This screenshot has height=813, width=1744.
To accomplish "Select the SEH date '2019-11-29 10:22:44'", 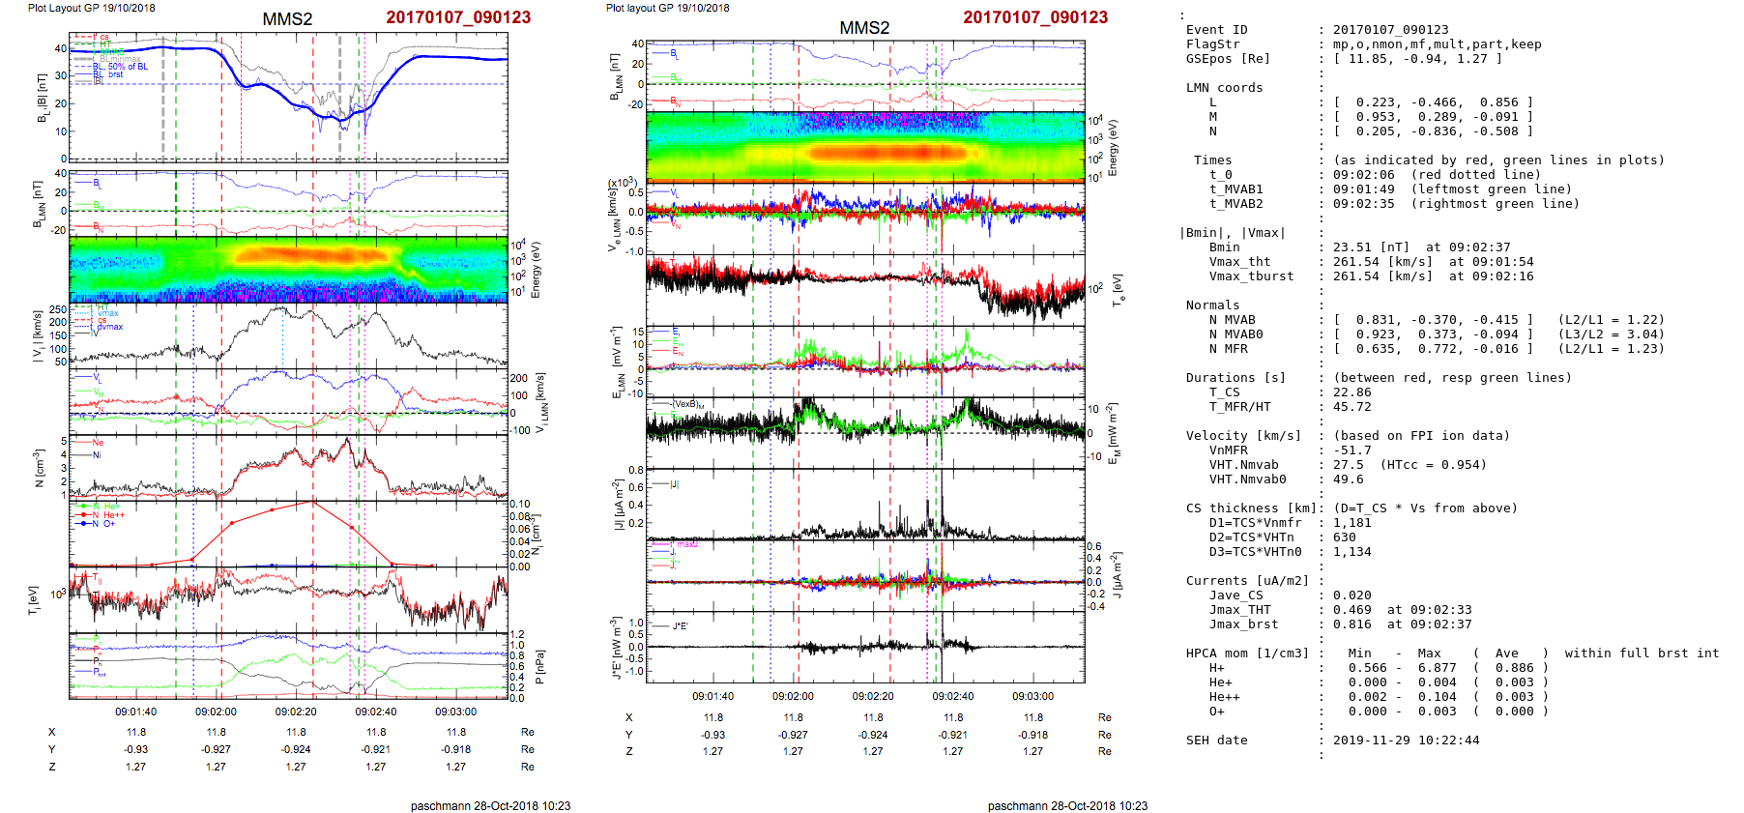I will click(1406, 740).
